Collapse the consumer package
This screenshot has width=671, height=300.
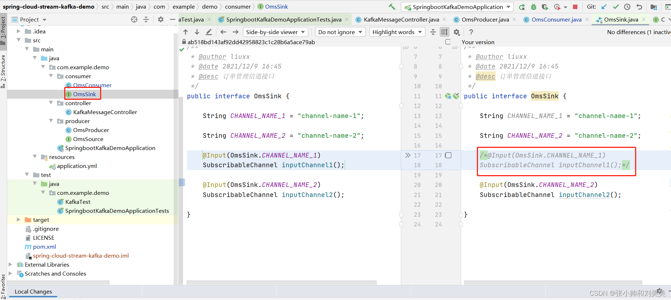pos(51,76)
